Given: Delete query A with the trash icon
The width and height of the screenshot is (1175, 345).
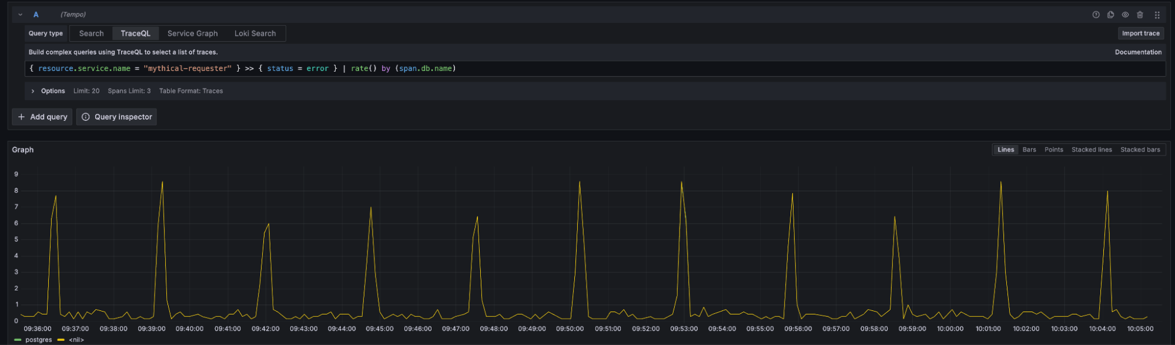Looking at the screenshot, I should click(1140, 15).
